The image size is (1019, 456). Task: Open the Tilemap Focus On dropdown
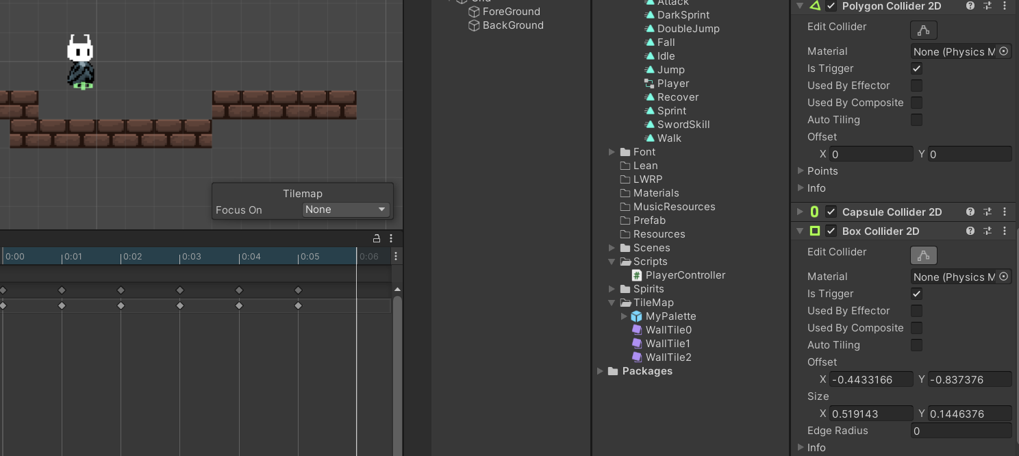point(346,210)
